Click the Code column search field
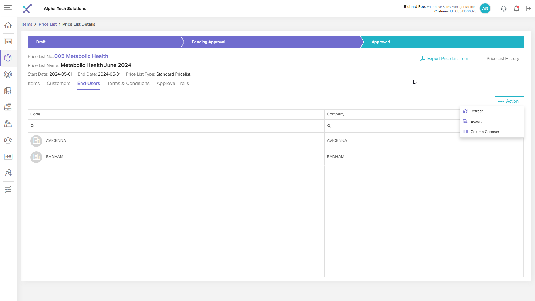This screenshot has width=535, height=301. [x=178, y=126]
